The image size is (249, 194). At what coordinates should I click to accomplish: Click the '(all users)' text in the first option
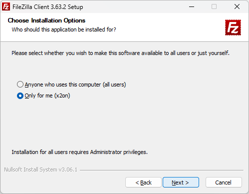click(114, 84)
